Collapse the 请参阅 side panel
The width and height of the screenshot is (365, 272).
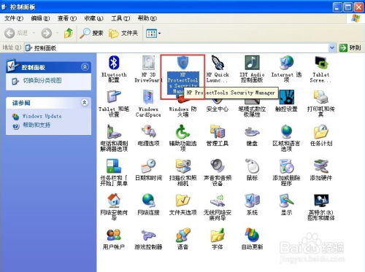click(x=84, y=103)
